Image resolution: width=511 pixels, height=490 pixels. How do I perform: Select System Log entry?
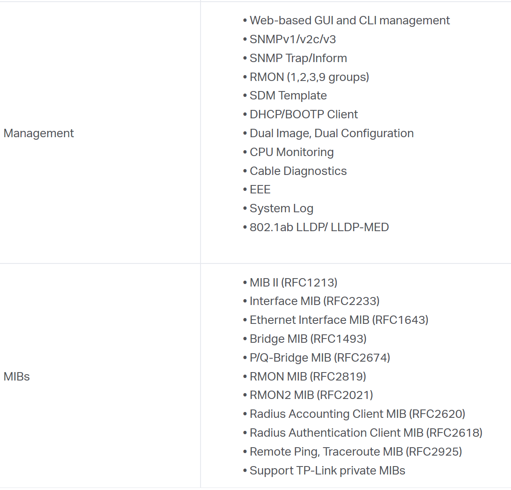click(282, 209)
